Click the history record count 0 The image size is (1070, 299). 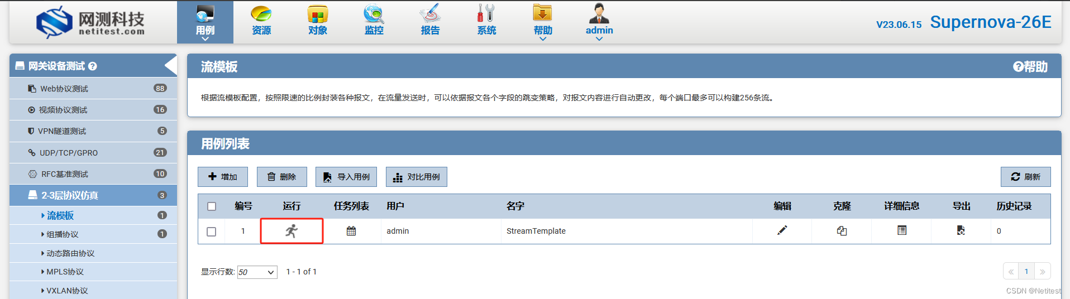tap(999, 231)
